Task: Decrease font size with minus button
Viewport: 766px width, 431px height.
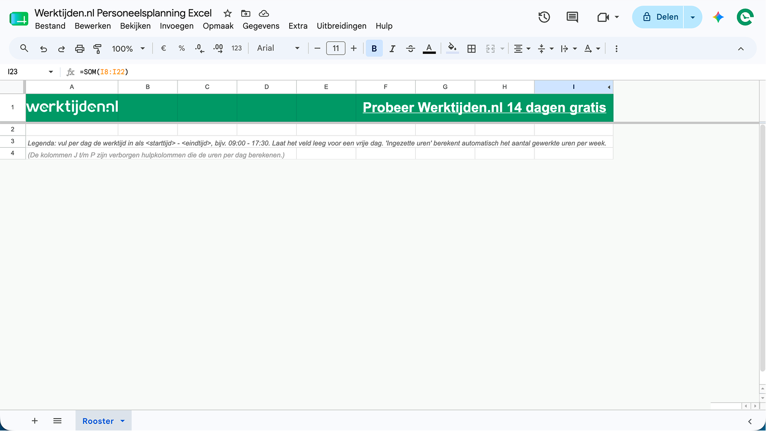Action: [x=317, y=48]
